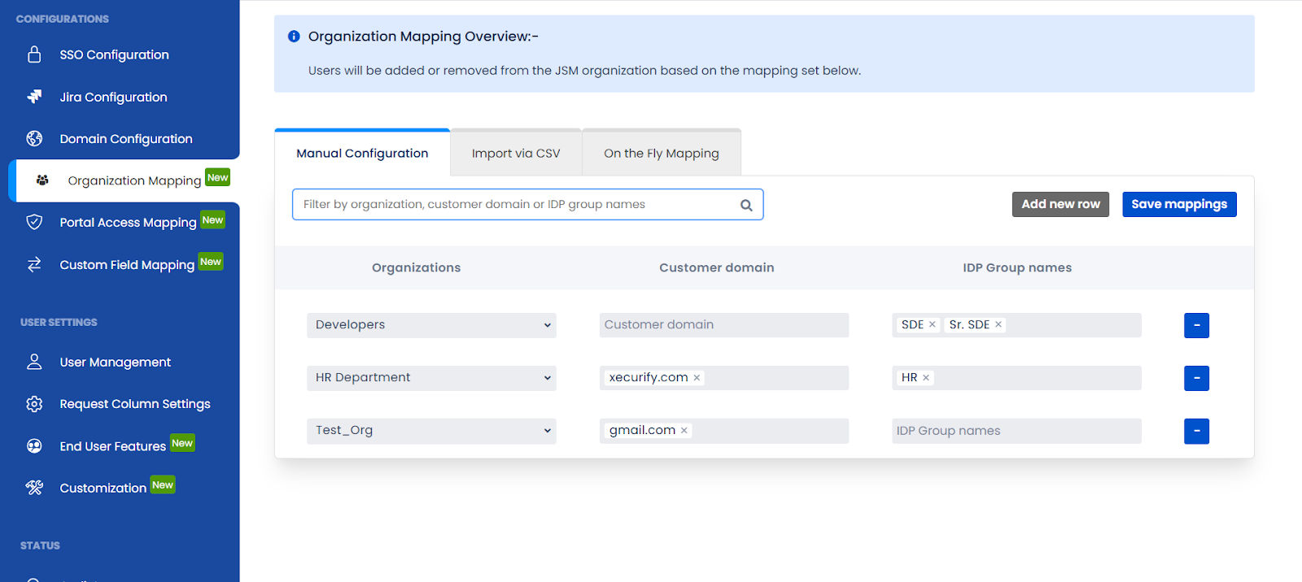Click the empty Customer domain field for Developers

724,325
